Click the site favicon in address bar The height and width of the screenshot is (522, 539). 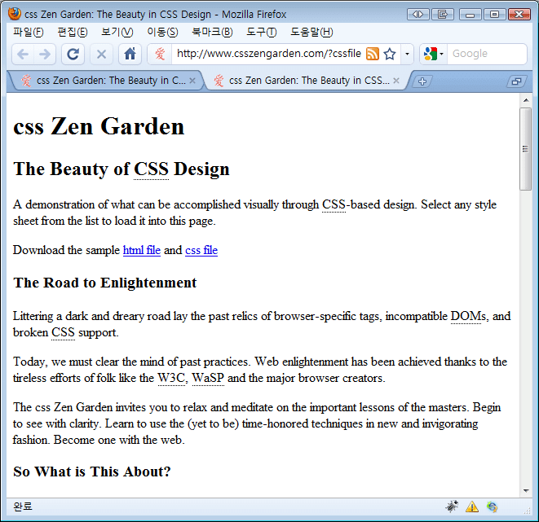(x=160, y=54)
